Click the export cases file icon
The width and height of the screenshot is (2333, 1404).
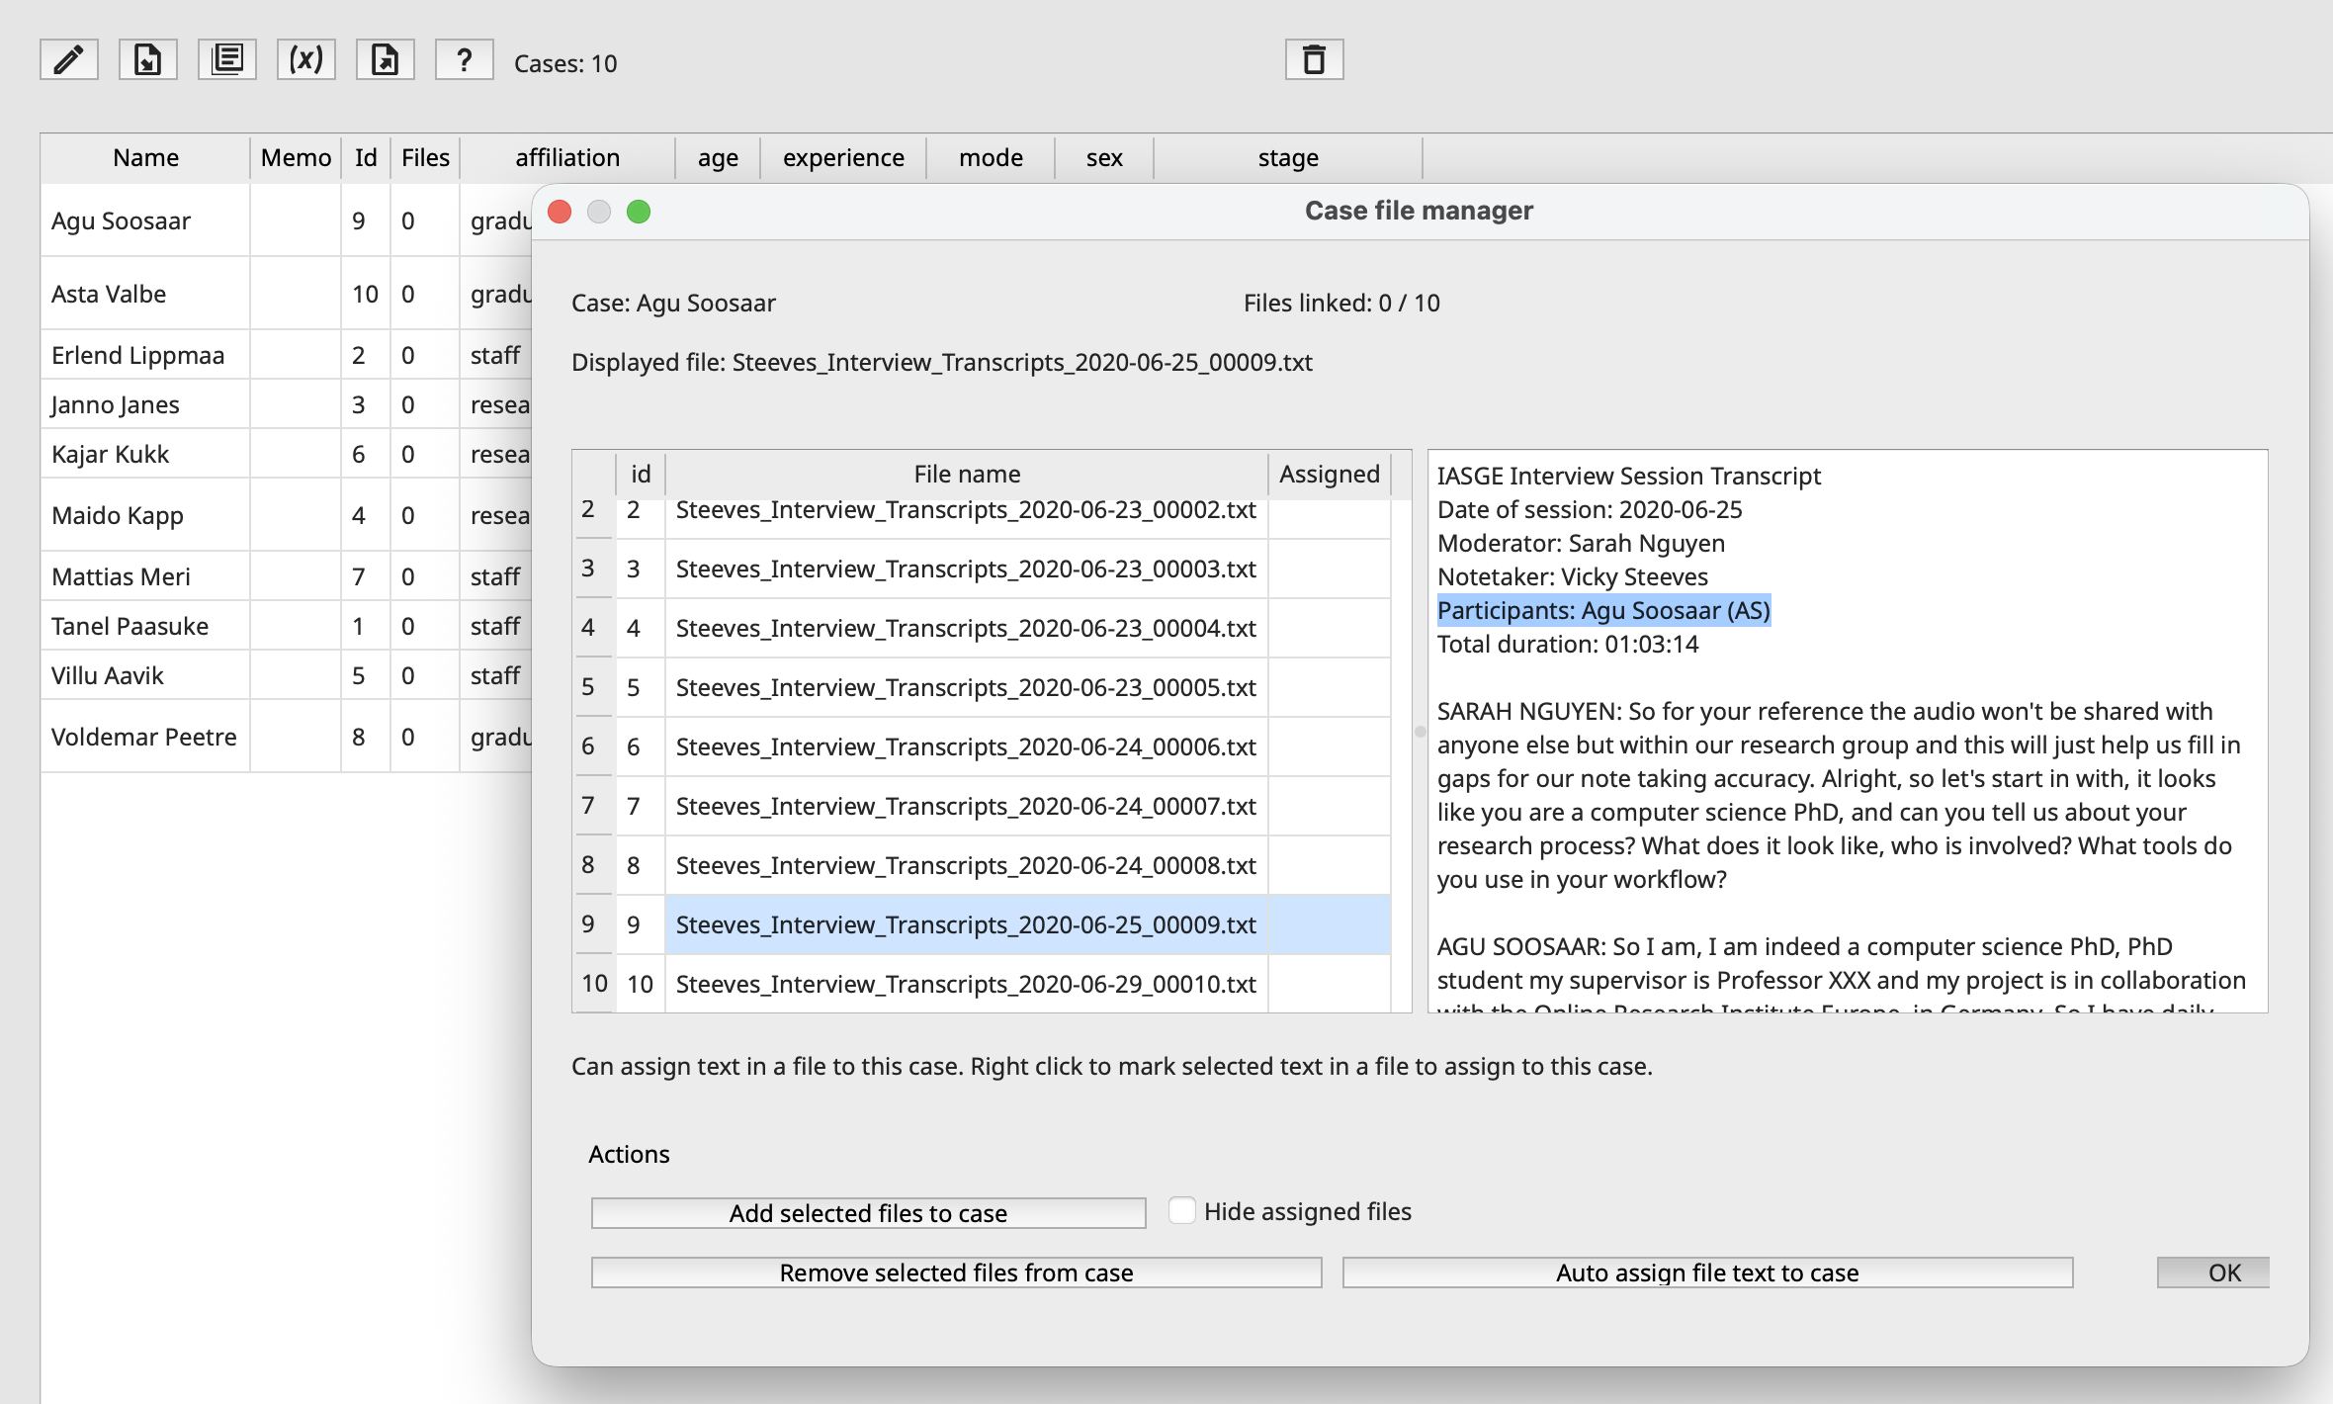(386, 60)
